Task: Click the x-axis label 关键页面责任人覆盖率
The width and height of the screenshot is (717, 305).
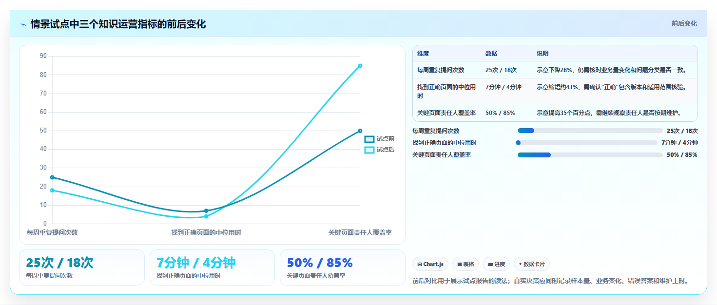Action: (x=360, y=233)
